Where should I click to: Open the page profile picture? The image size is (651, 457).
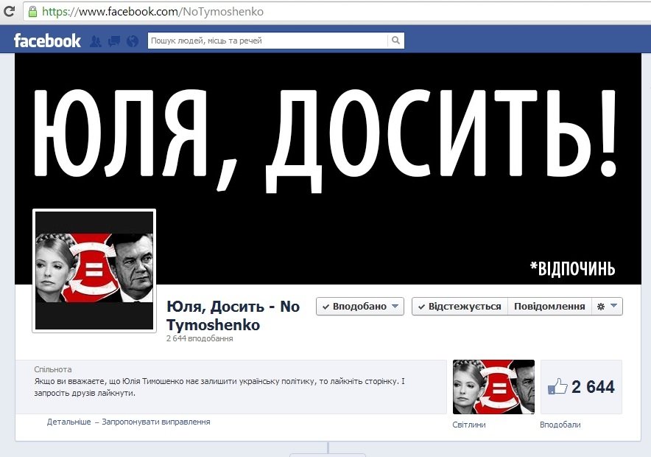point(94,270)
